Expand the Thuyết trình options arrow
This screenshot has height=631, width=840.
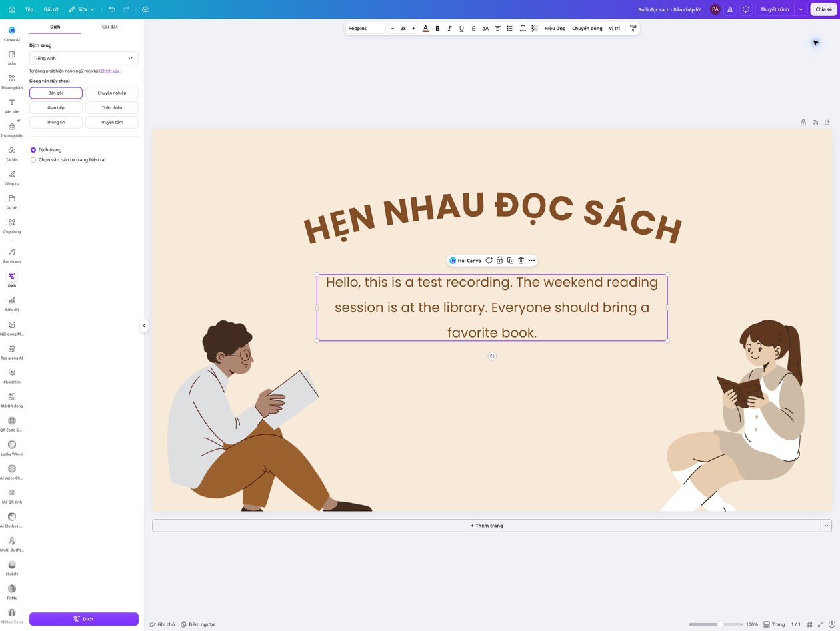(x=801, y=9)
